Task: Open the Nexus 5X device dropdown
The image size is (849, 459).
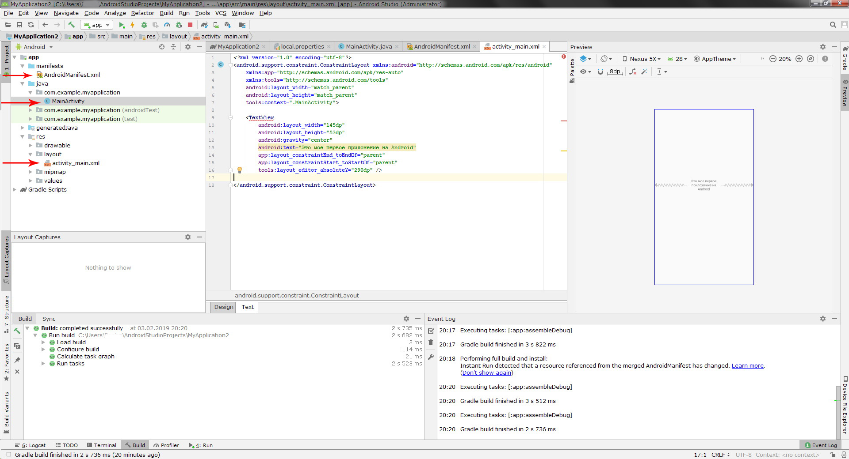Action: 641,59
